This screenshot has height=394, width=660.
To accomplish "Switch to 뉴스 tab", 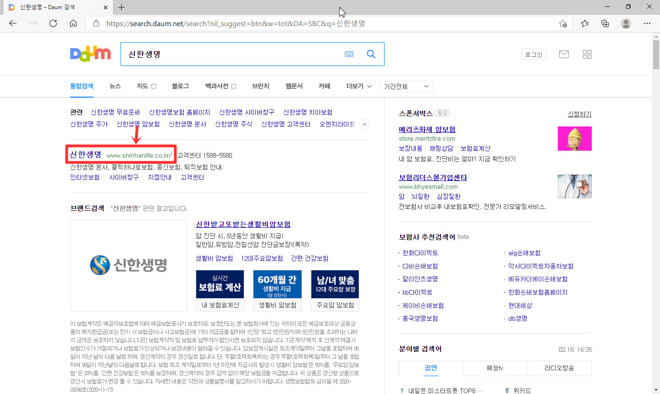I will pos(115,86).
